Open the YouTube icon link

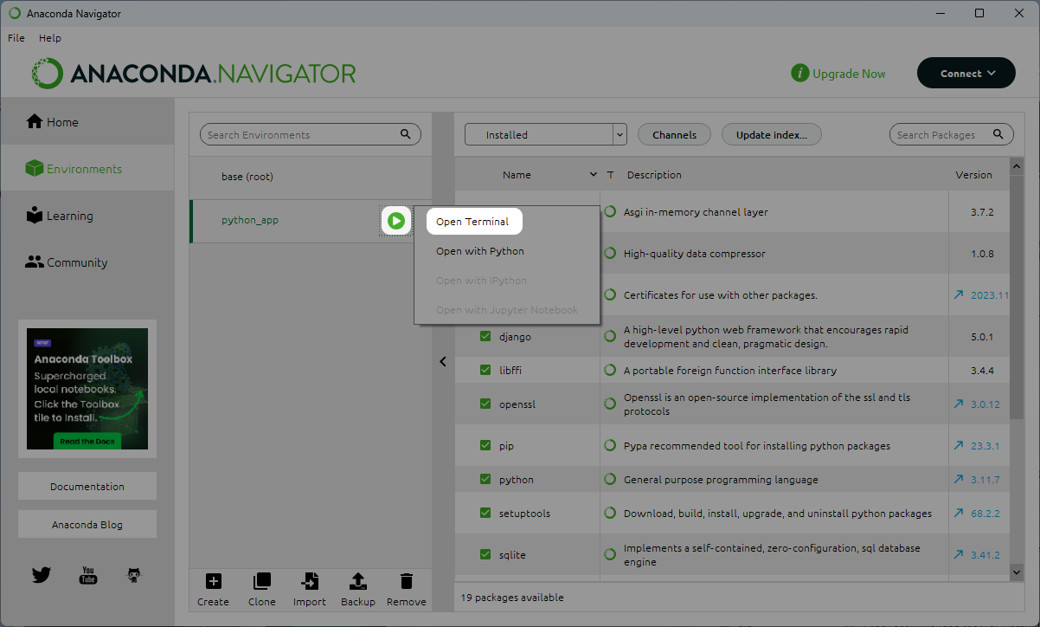[x=87, y=574]
